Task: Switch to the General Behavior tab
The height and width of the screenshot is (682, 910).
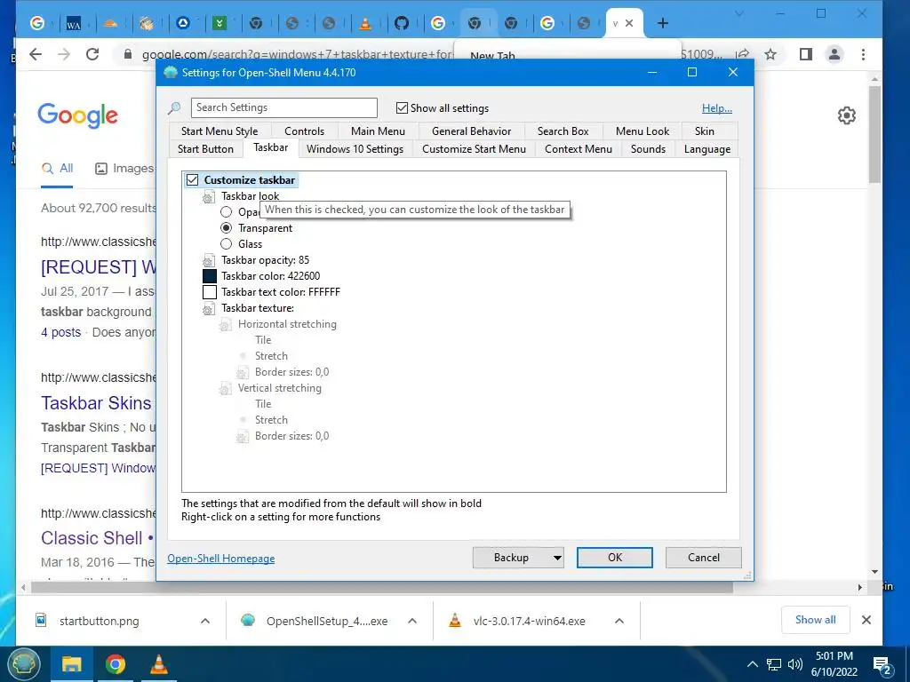Action: tap(471, 131)
